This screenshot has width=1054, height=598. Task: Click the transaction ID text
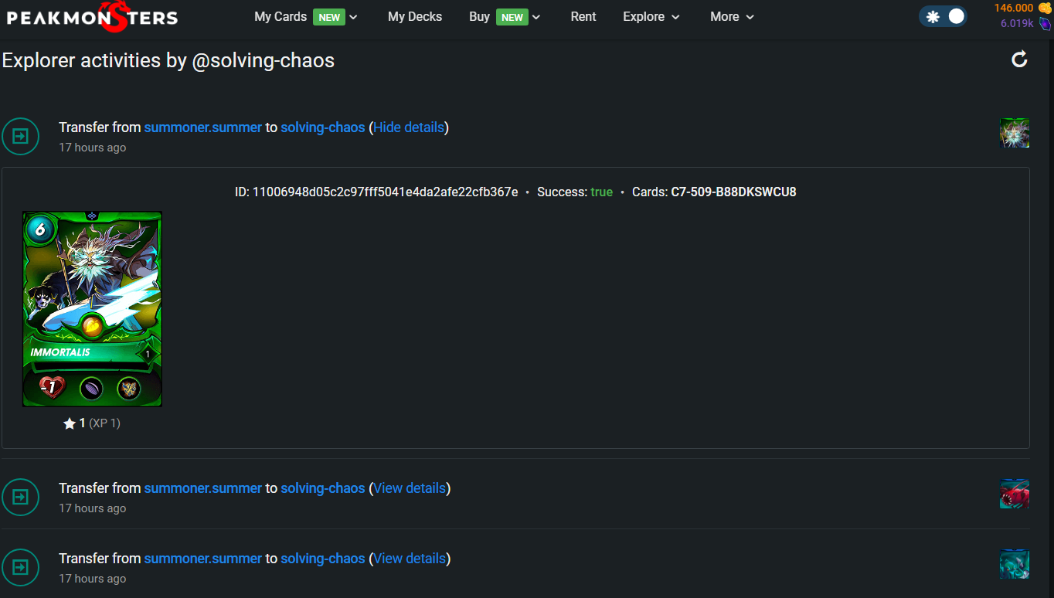(376, 192)
